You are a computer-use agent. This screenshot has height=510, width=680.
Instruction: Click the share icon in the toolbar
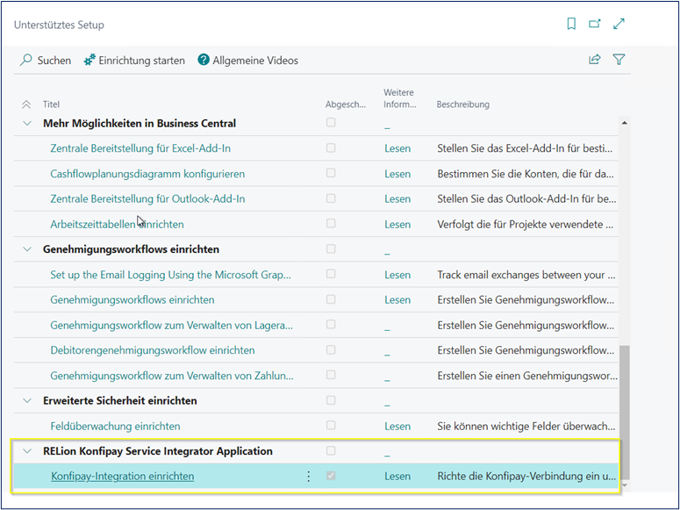click(595, 60)
